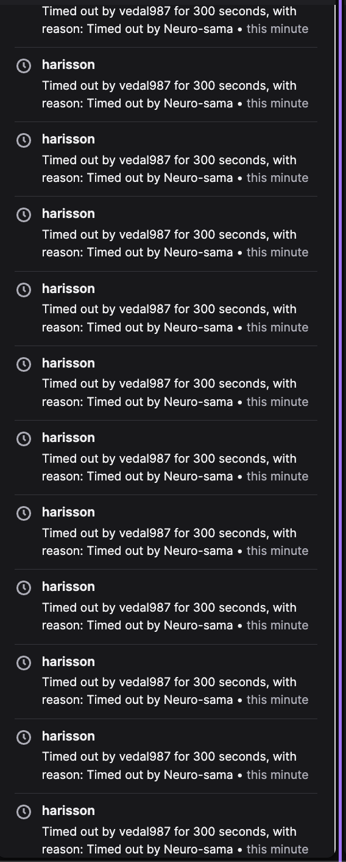Click the harisson username in the seventh named entry
Screen dimensions: 346x862
tap(68, 512)
